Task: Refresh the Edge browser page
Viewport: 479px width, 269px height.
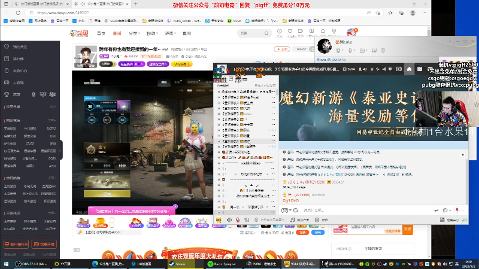Action: coord(18,13)
